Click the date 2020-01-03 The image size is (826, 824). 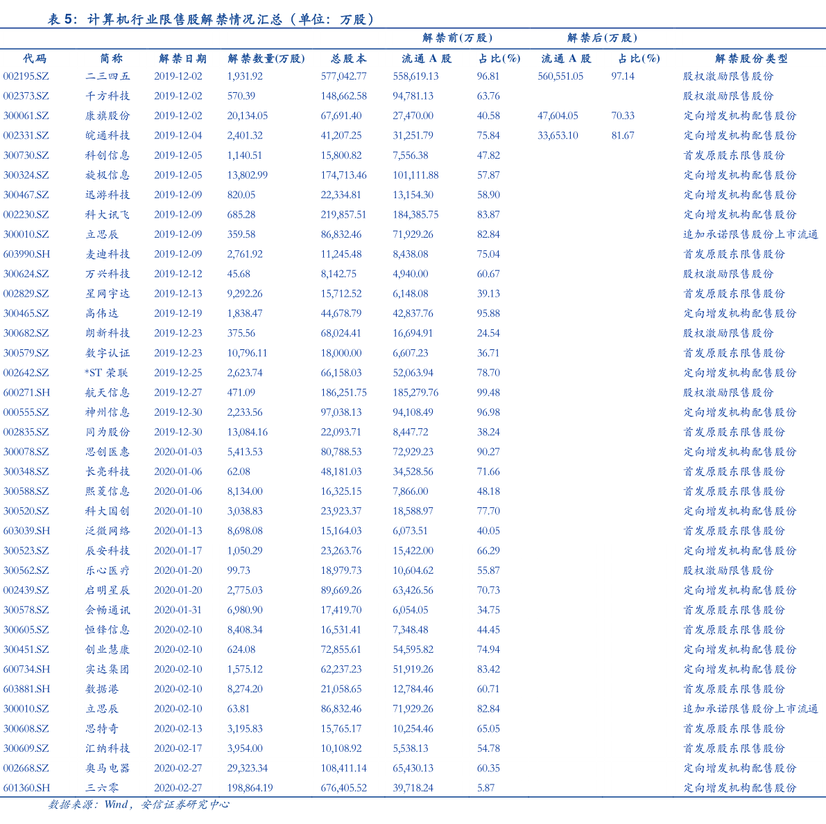178,452
